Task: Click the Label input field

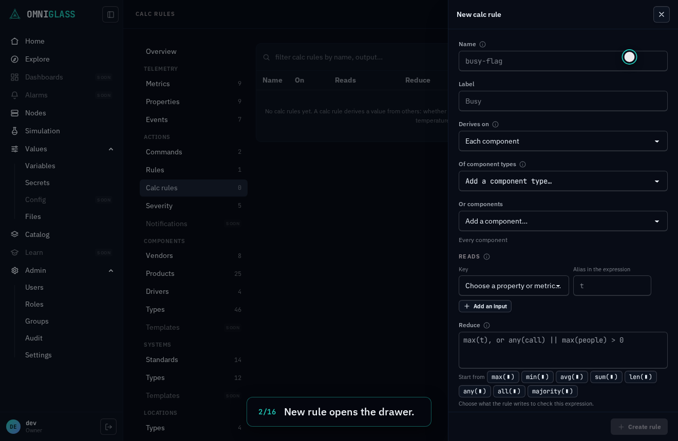Action: point(563,101)
